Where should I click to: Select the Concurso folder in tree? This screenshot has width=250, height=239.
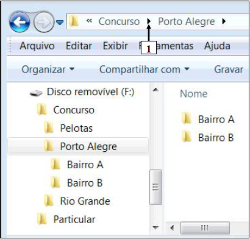(x=74, y=110)
